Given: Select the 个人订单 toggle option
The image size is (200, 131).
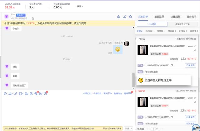Looking at the screenshot, I should click(152, 24).
